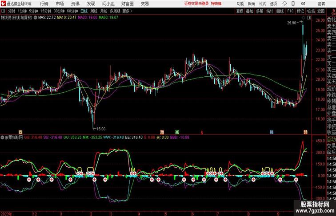Viewport: 336px width, 216px height.
Task: Click the MA60: 19.07 indicator label
Action: pos(108,18)
